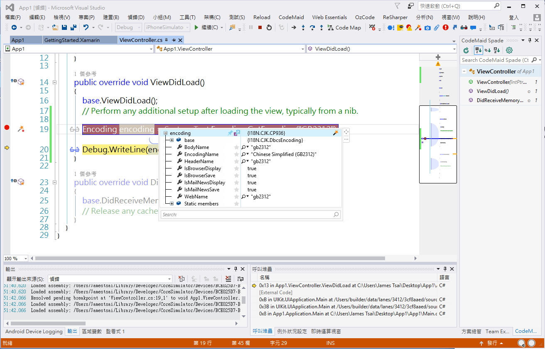Open the OzCode menu
This screenshot has height=349, width=545.
click(x=365, y=17)
